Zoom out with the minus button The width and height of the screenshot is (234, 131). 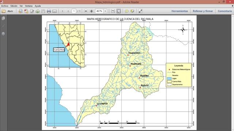click(x=86, y=11)
